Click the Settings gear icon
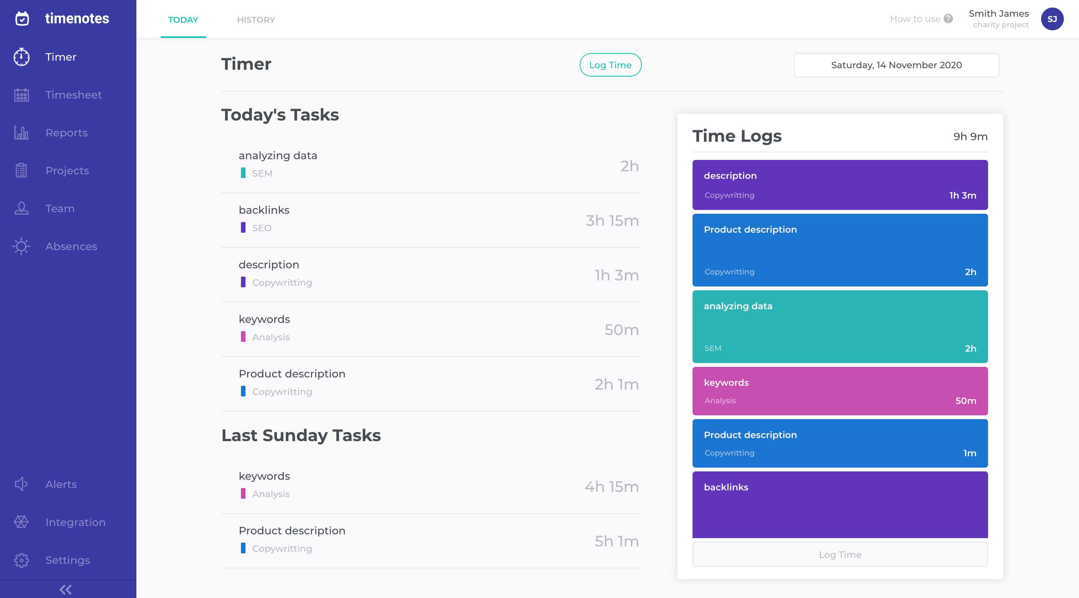This screenshot has height=598, width=1079. (21, 560)
